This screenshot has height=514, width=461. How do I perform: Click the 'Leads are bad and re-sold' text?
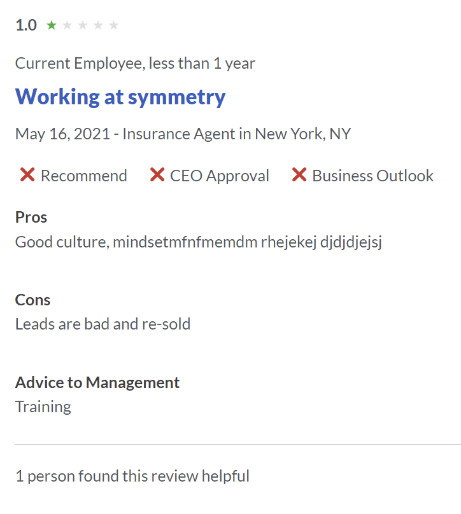103,324
